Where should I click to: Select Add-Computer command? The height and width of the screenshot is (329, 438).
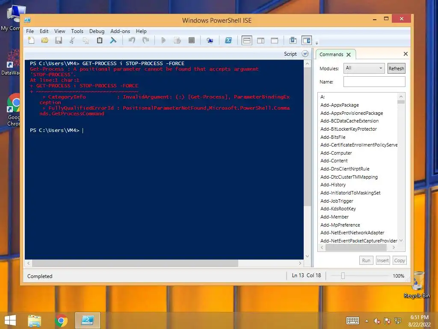pos(336,153)
